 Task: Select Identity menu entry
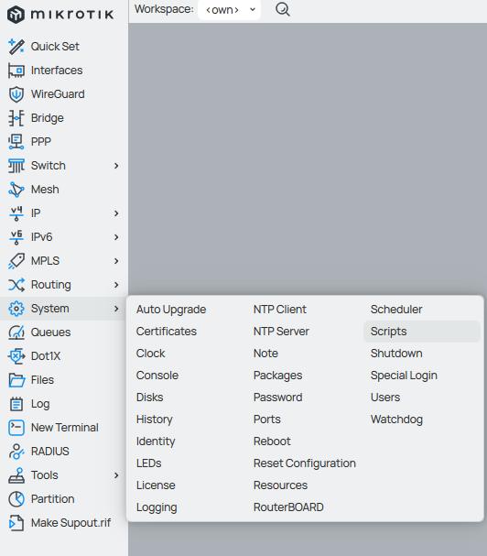(156, 442)
